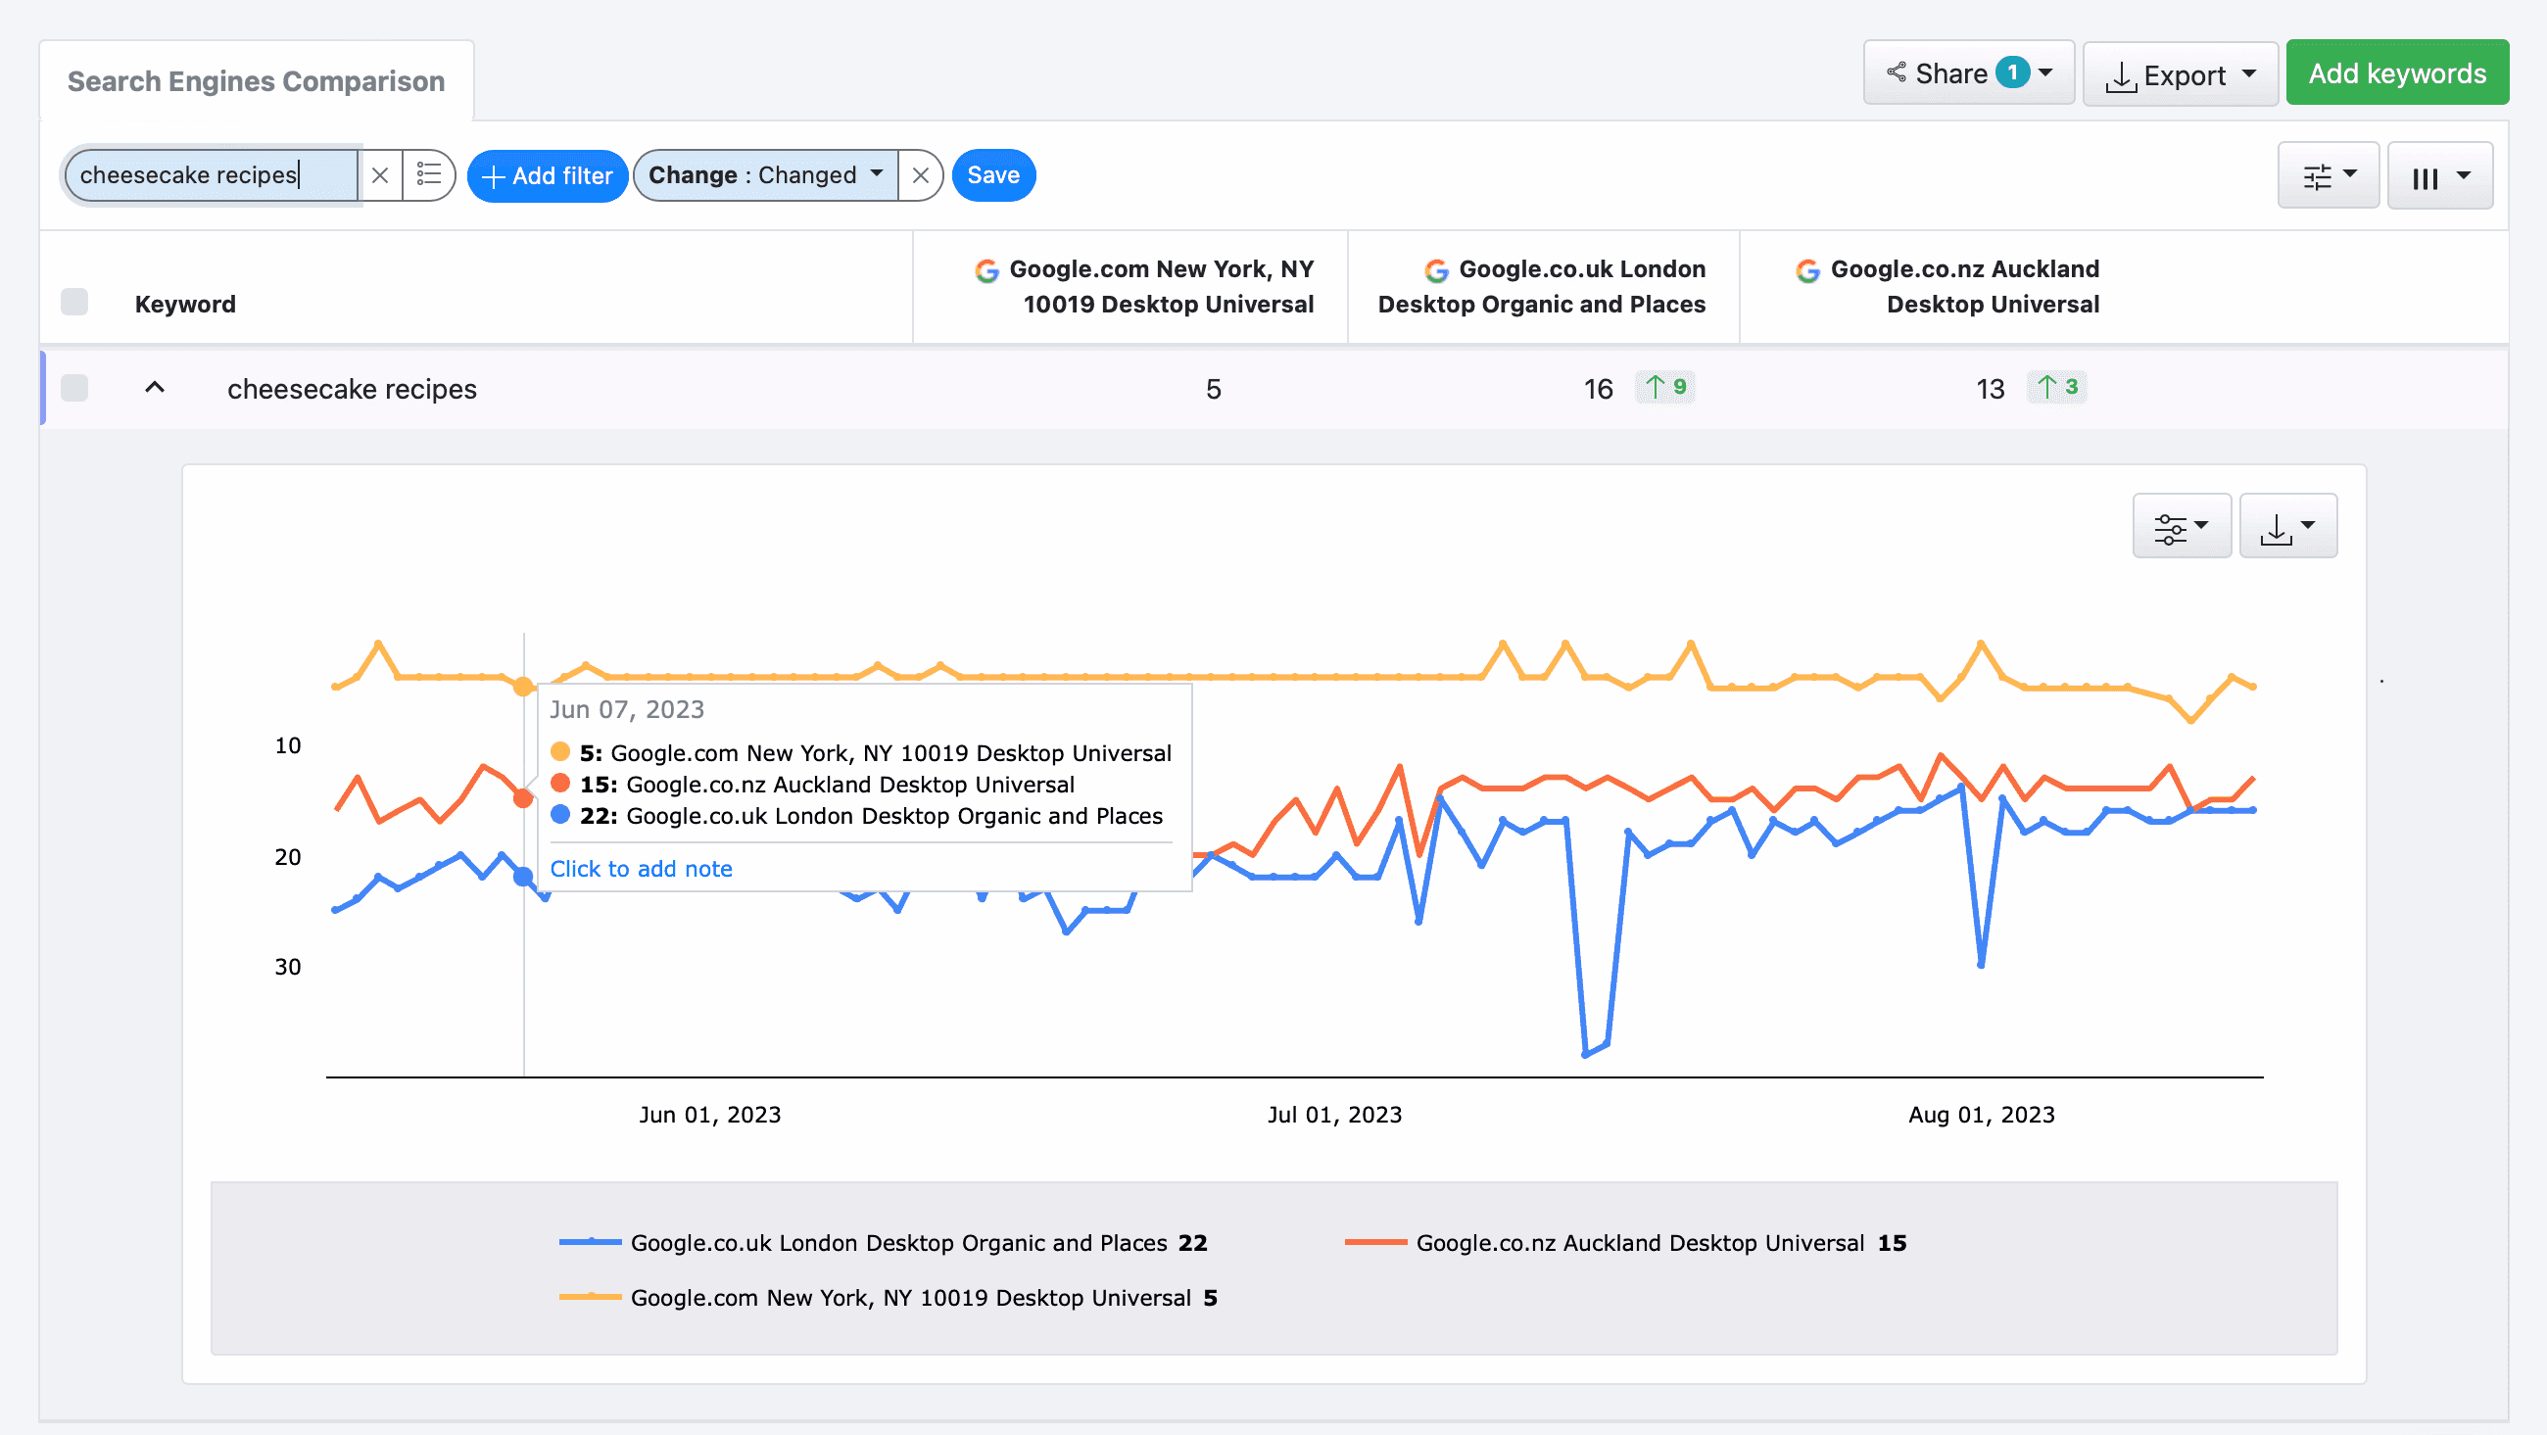Image resolution: width=2547 pixels, height=1435 pixels.
Task: Clear the cheesecake recipes search text
Action: 380,175
